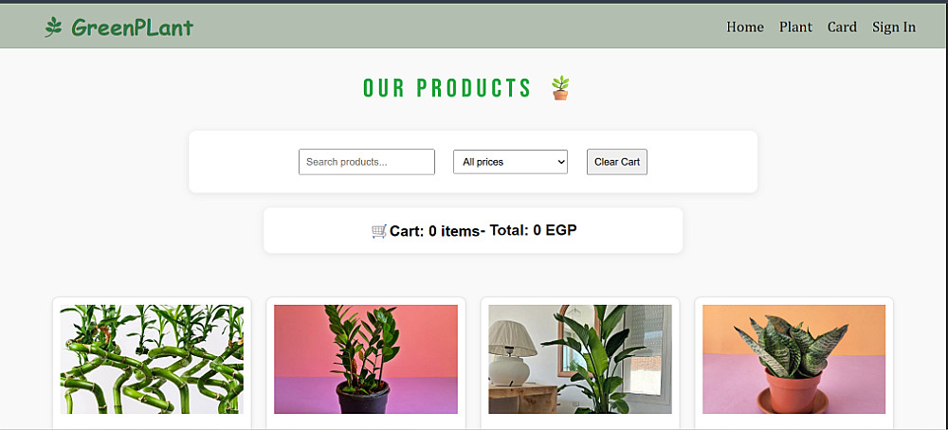Click the arrow on the price filter select
The height and width of the screenshot is (430, 948).
tap(560, 162)
